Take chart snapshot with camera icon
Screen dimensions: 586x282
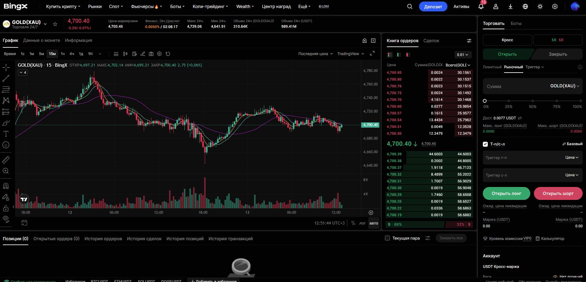(x=151, y=54)
